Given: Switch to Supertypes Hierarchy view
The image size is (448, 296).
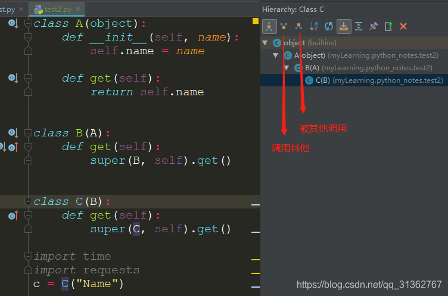Looking at the screenshot, I should pos(284,26).
